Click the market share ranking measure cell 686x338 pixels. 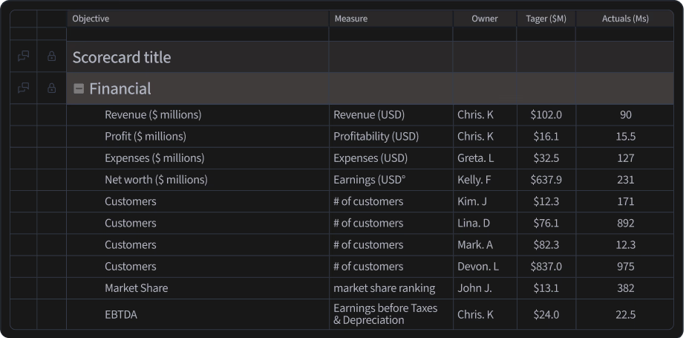(384, 288)
